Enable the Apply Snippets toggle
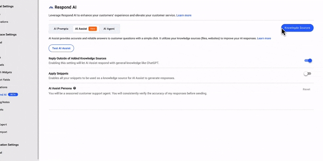323x161 pixels. point(307,74)
